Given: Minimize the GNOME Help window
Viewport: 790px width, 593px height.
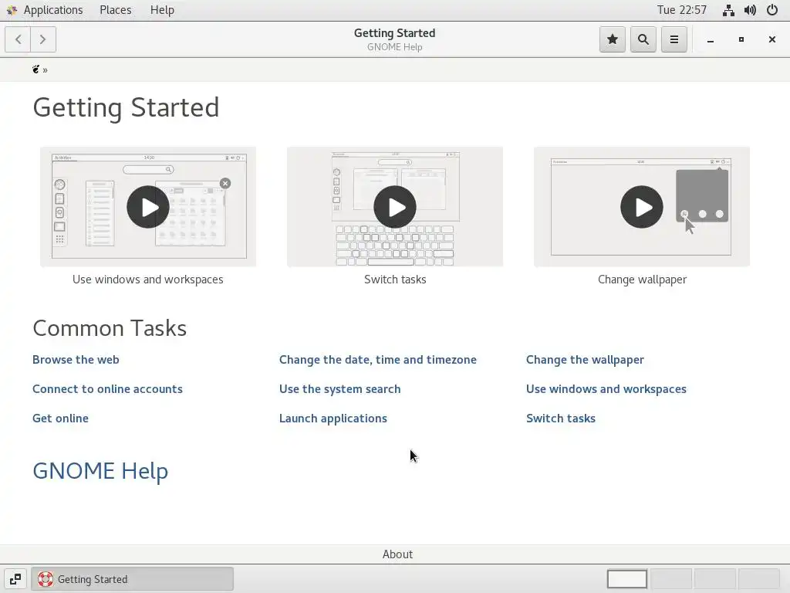Looking at the screenshot, I should tap(711, 39).
